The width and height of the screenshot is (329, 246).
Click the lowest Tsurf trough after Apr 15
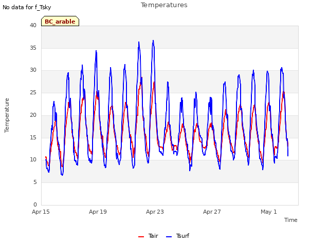point(62,175)
